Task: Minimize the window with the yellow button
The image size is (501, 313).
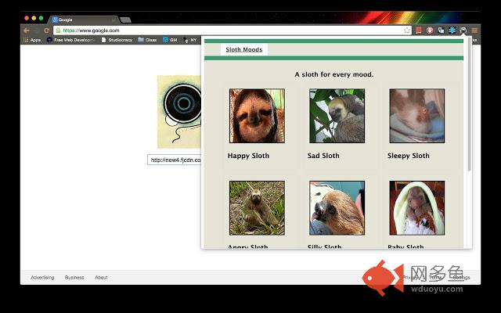Action: (x=34, y=18)
